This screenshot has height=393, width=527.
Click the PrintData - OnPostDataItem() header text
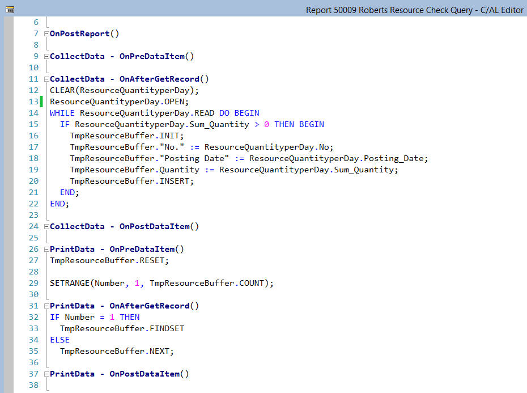coord(120,374)
